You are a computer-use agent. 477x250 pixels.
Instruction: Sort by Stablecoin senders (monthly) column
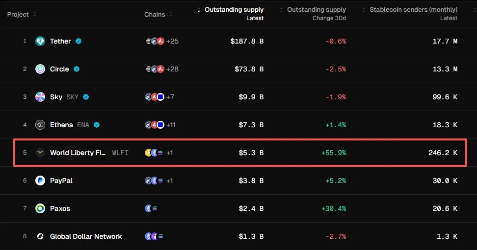tap(413, 10)
